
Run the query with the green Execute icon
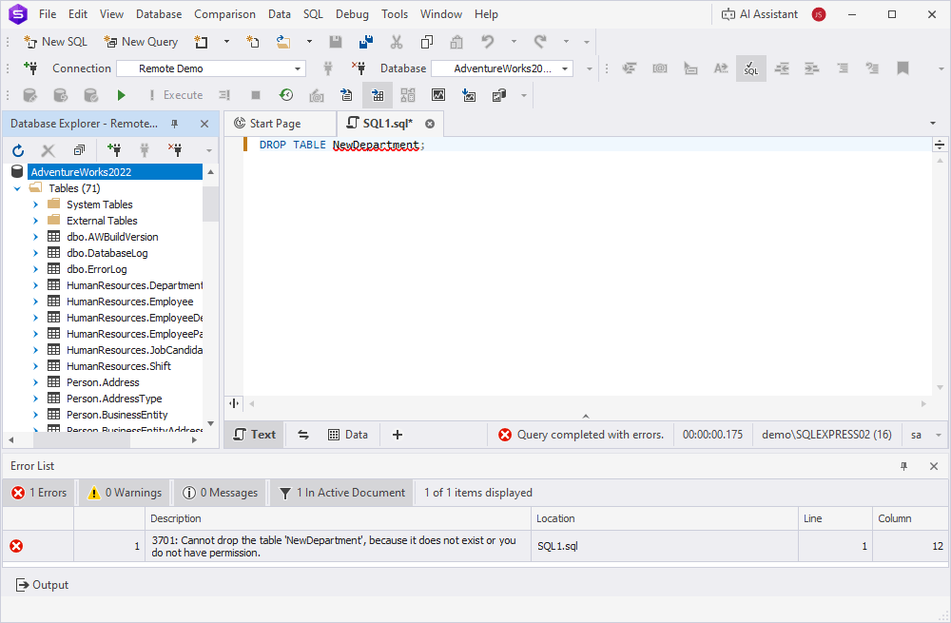pyautogui.click(x=121, y=95)
